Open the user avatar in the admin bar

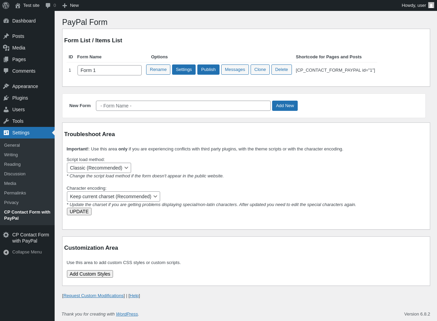431,5
